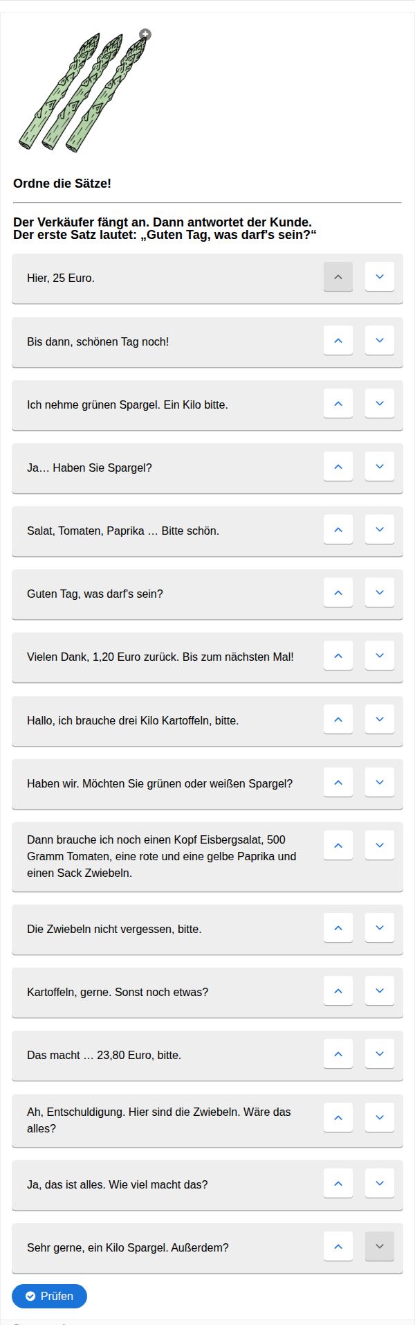Select the 'Die Zwiebeln nicht vergessen, bitte.' sentence card

click(x=207, y=930)
